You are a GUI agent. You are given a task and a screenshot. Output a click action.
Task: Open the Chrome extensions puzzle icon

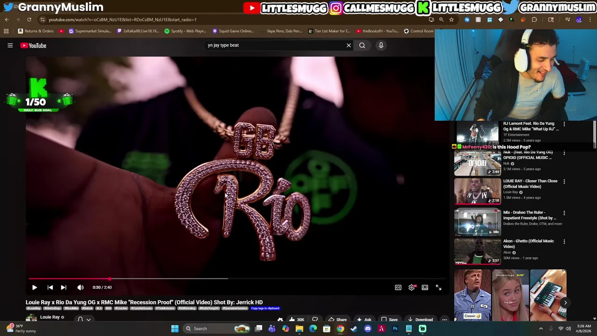coord(534,20)
